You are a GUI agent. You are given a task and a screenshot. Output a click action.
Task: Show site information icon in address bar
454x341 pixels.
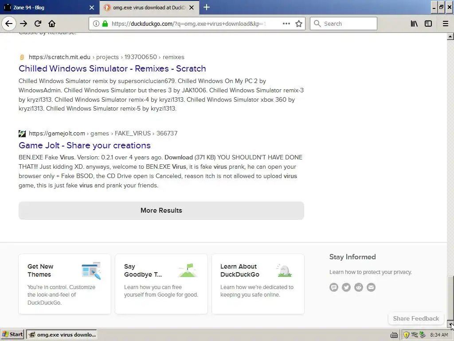click(96, 24)
